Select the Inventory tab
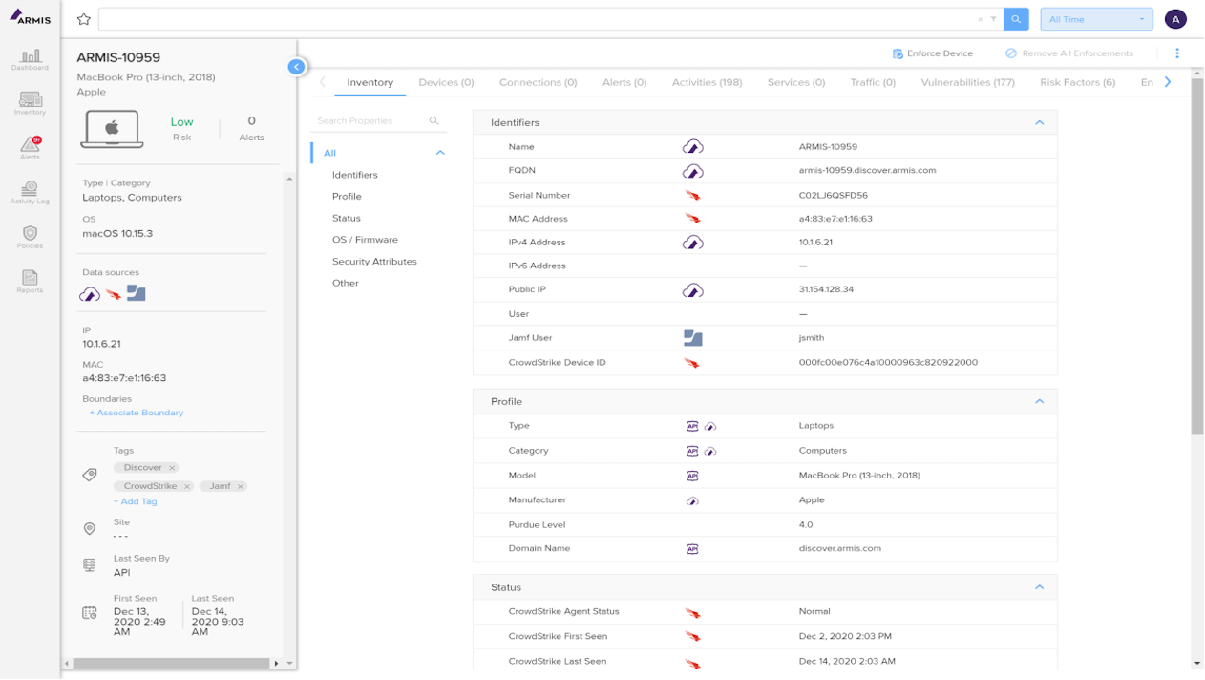Screen dimensions: 1205x680 tap(370, 82)
